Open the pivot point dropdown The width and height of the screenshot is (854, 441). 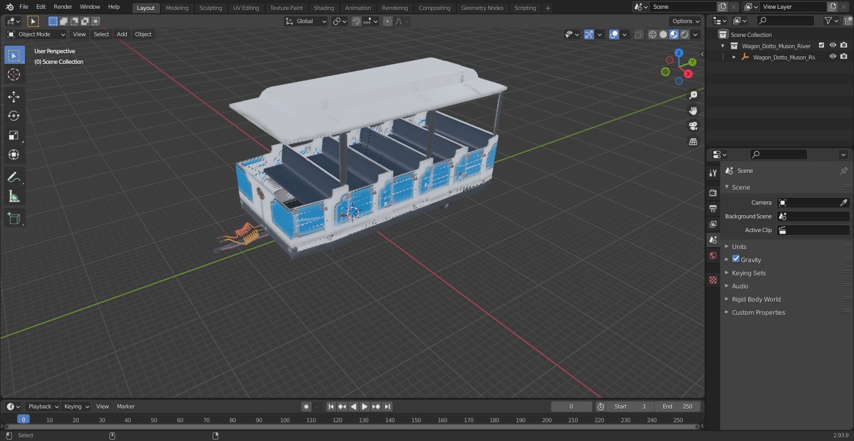[x=340, y=21]
